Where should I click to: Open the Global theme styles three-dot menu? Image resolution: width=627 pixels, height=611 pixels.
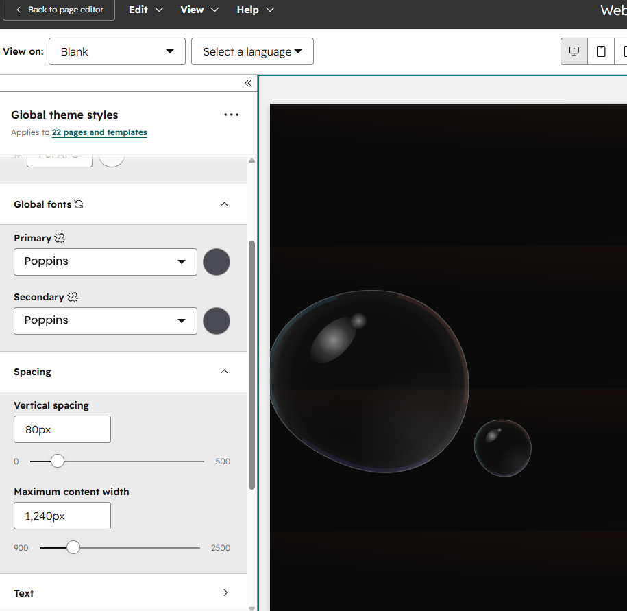(x=231, y=115)
